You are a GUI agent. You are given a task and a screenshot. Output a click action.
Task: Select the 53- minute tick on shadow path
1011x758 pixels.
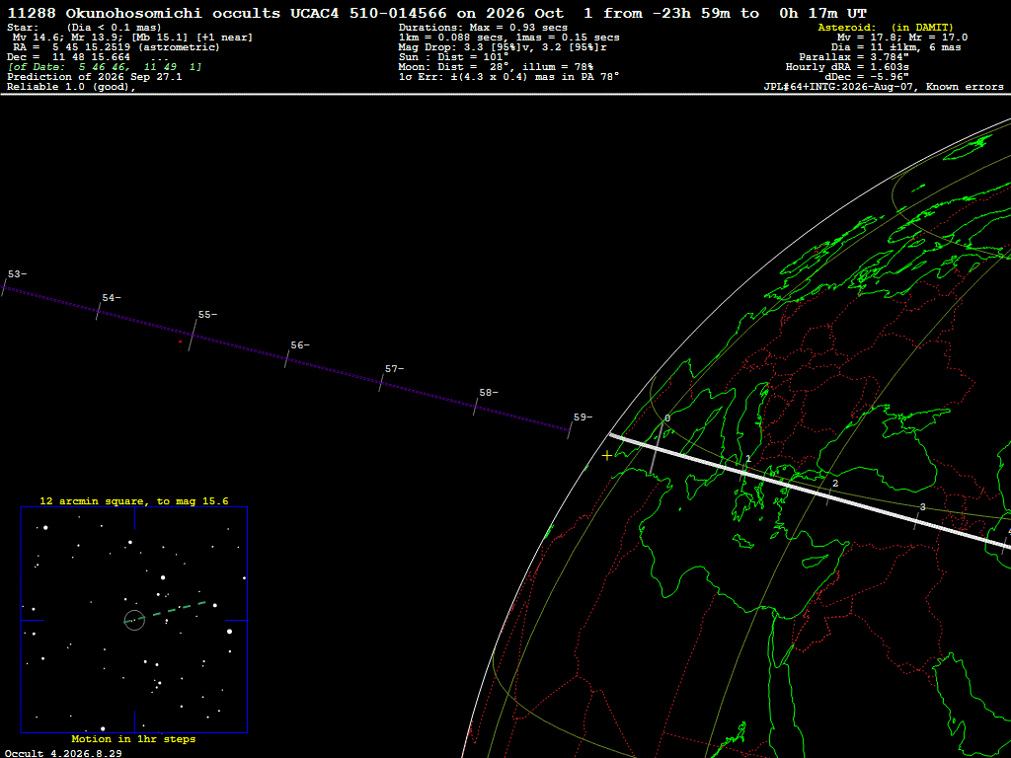[x=17, y=274]
